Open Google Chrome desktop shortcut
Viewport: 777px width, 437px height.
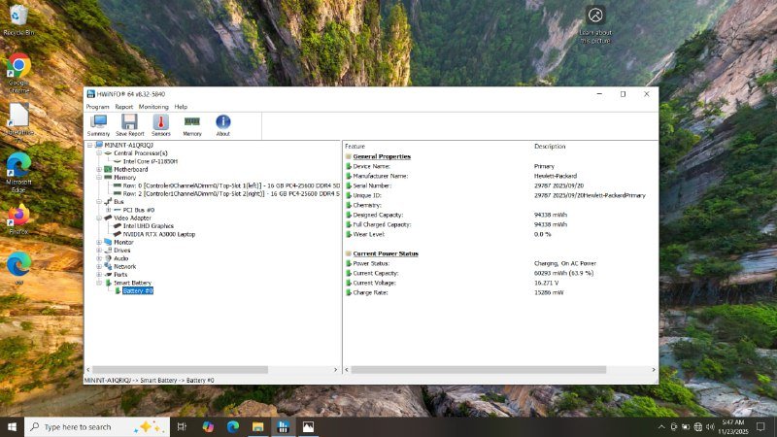pos(18,72)
